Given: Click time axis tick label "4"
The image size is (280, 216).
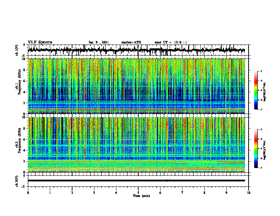Looking at the screenshot, I should click(116, 193).
